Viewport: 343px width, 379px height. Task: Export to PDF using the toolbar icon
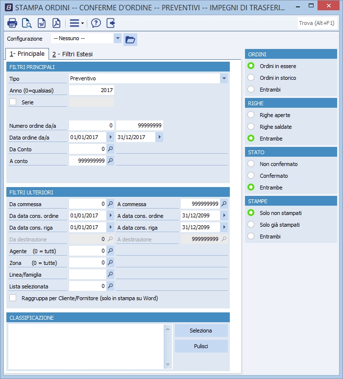click(56, 23)
